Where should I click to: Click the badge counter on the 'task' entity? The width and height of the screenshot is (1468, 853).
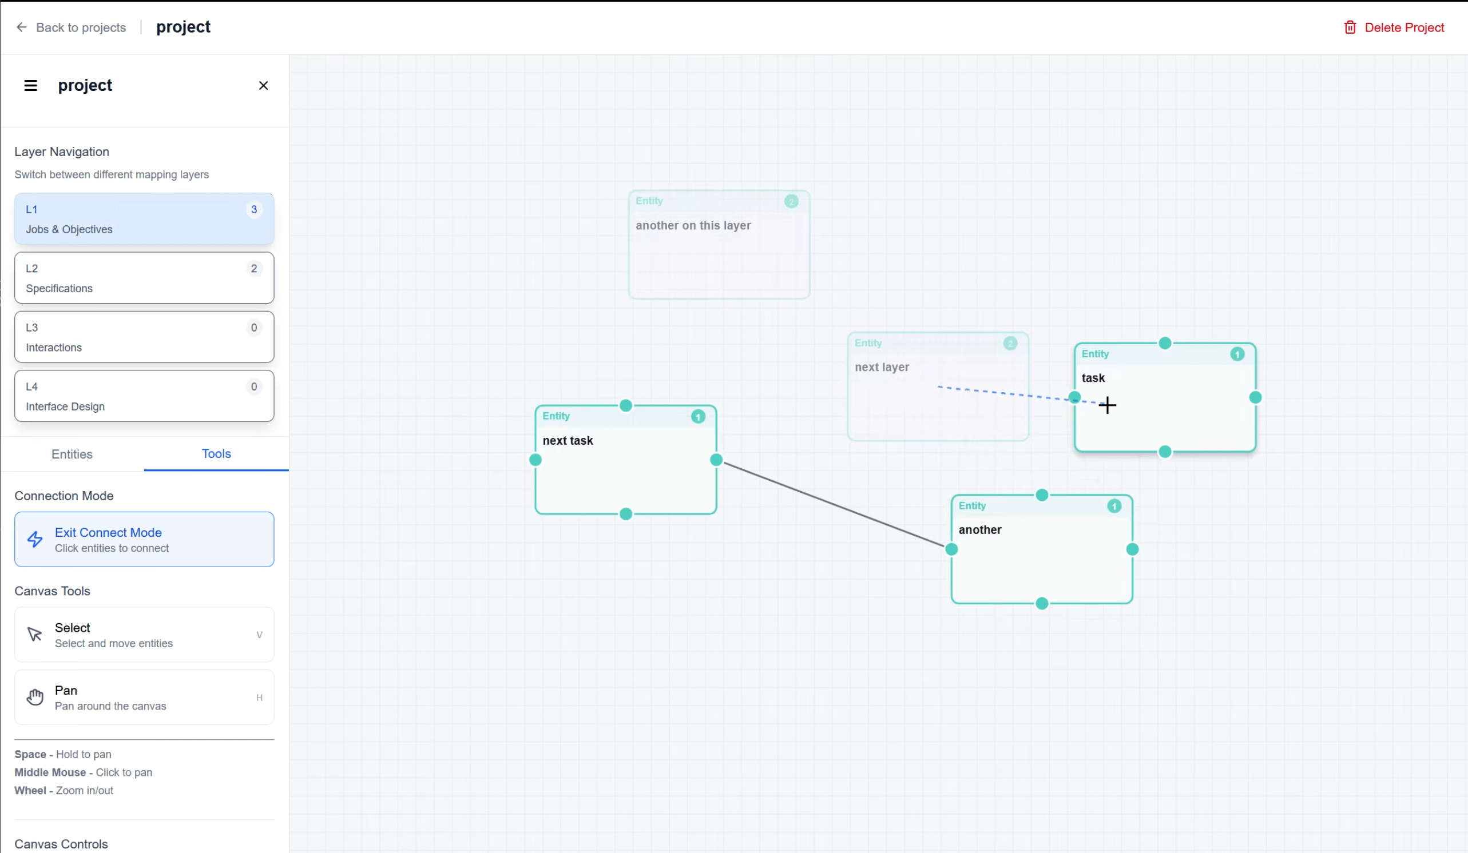pyautogui.click(x=1237, y=354)
